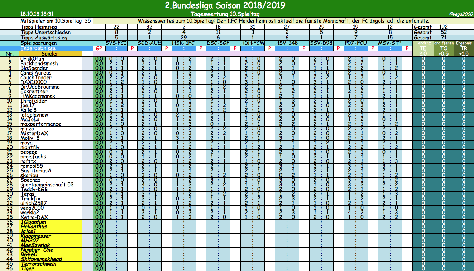This screenshot has width=474, height=271.
Task: Click the red "GP" cell in Endergebnisse row
Action: [x=99, y=48]
